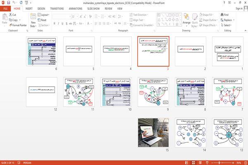The image size is (248, 165).
Task: Switch to the INSERT tab
Action: [29, 9]
